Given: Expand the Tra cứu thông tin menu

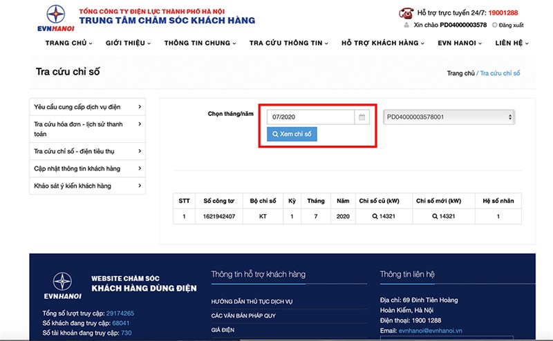Looking at the screenshot, I should pos(288,43).
